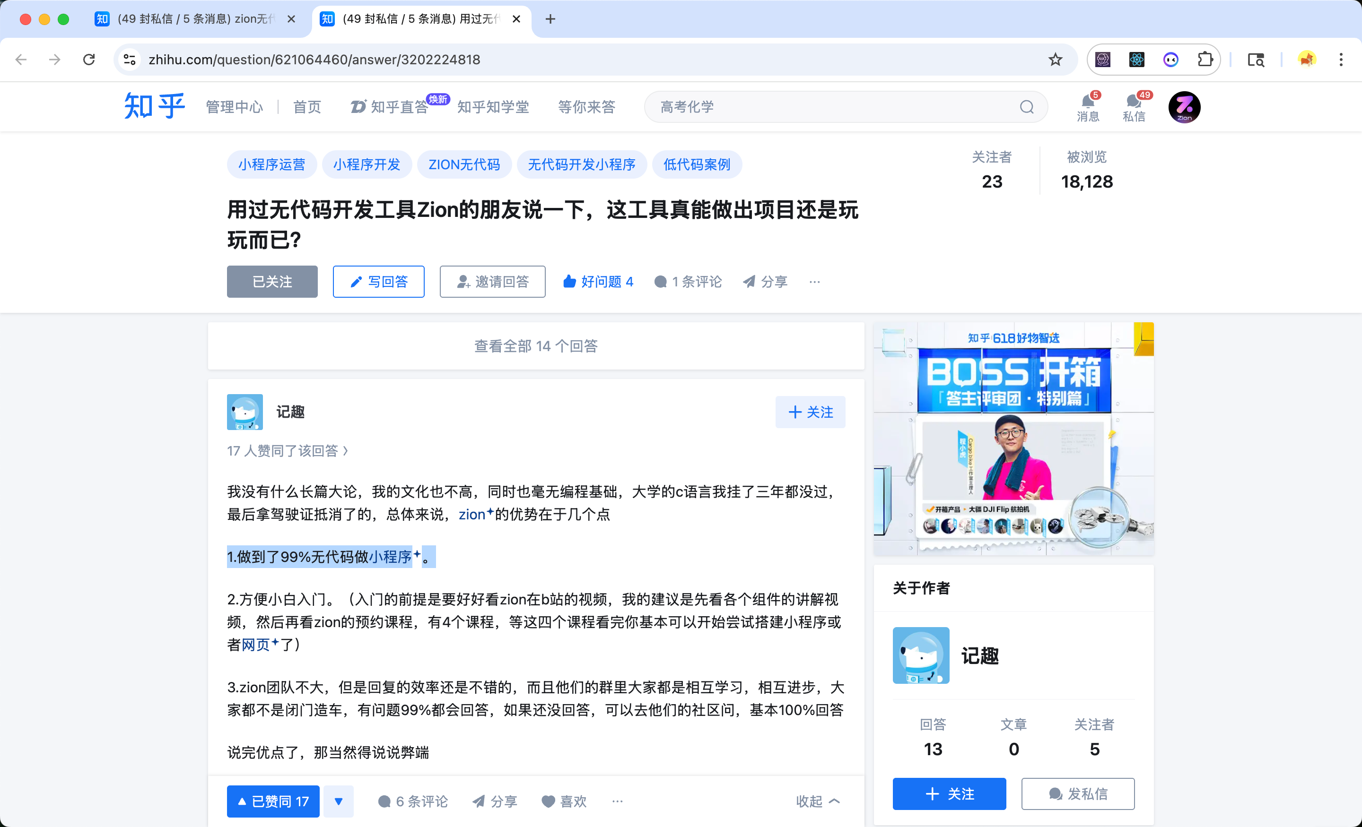The image size is (1362, 827).
Task: Reload the page
Action: (x=89, y=60)
